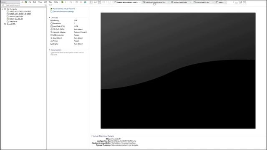Click the Configuration file path text
This screenshot has width=267, height=150.
tap(124, 141)
